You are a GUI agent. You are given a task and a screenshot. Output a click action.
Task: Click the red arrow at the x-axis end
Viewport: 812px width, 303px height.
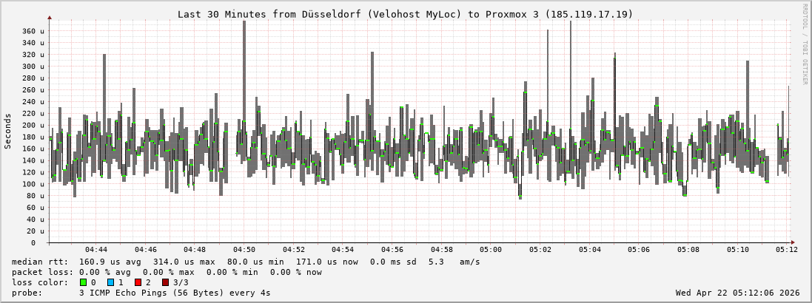tap(792, 242)
